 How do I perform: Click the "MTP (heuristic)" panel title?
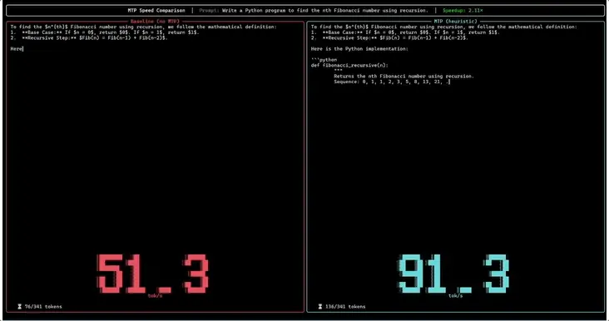[455, 22]
